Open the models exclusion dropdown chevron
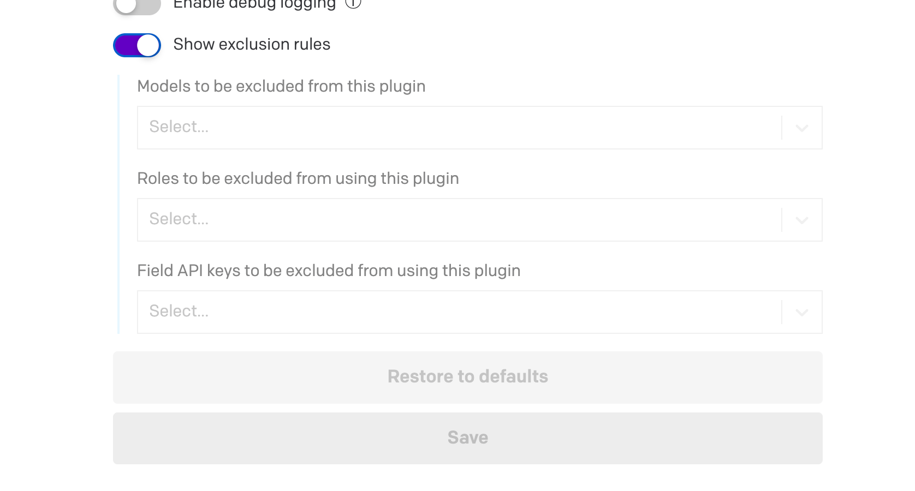The image size is (915, 491). (x=801, y=128)
